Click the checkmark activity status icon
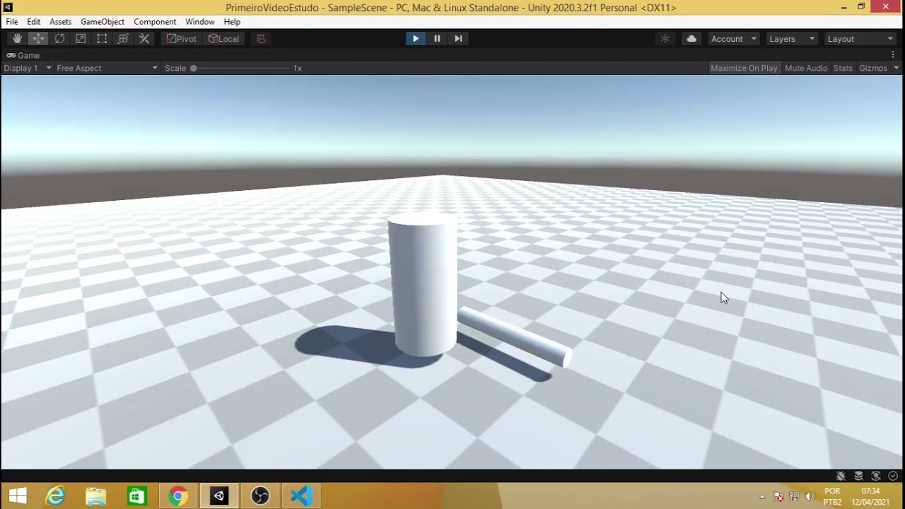 tap(893, 476)
